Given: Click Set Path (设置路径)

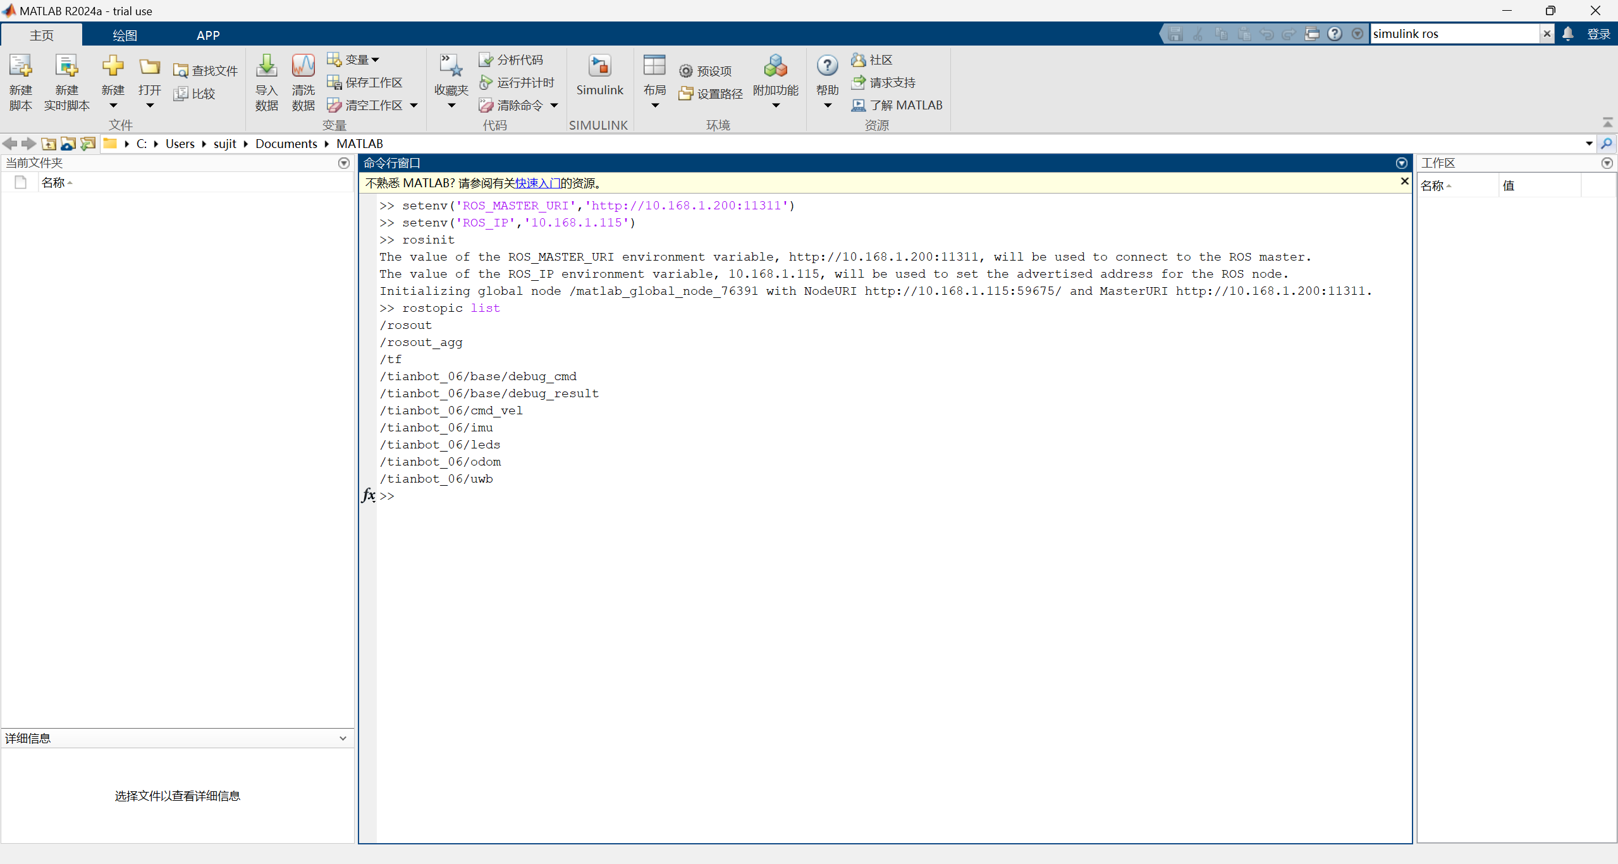Looking at the screenshot, I should (711, 94).
